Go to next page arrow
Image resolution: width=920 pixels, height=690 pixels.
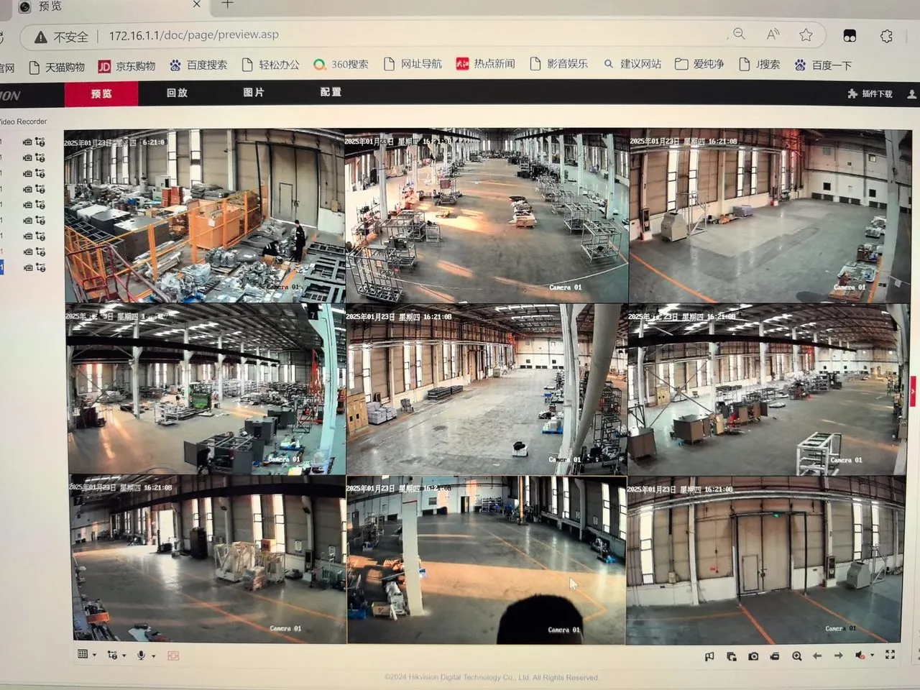[x=838, y=655]
